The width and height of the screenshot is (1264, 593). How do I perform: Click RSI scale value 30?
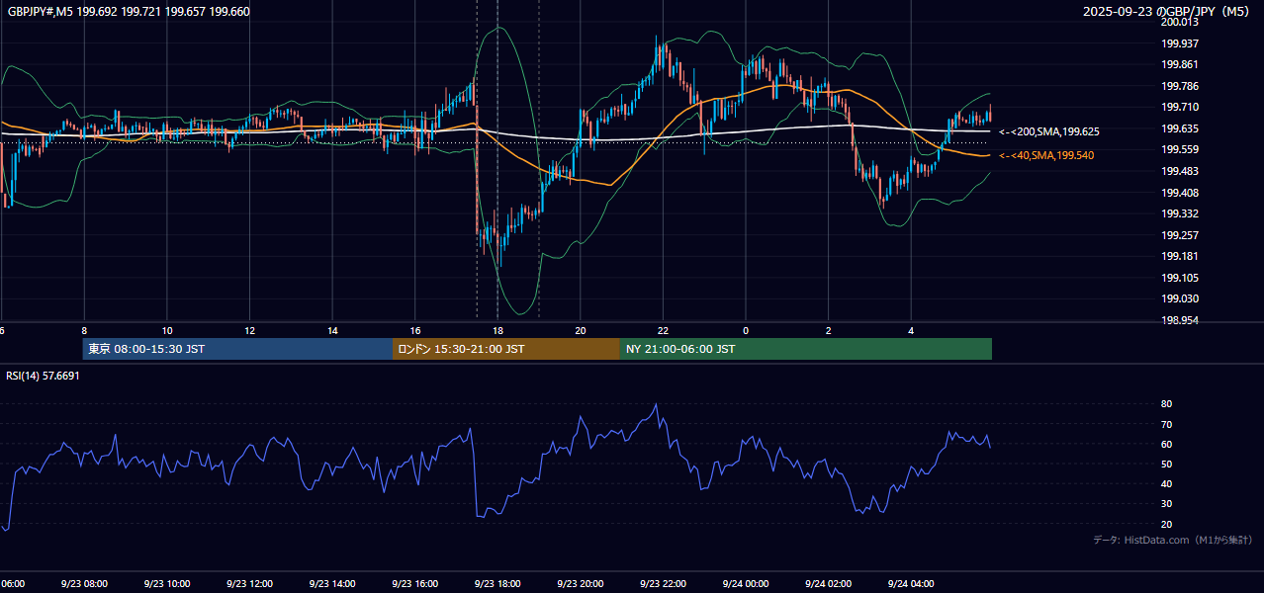[x=1166, y=503]
